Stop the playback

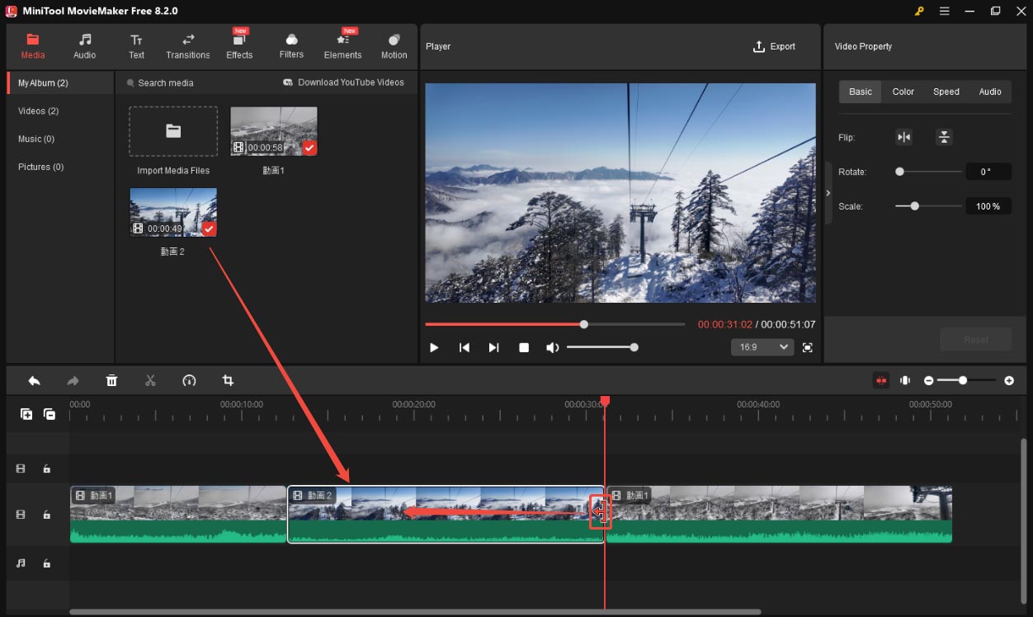click(x=523, y=347)
